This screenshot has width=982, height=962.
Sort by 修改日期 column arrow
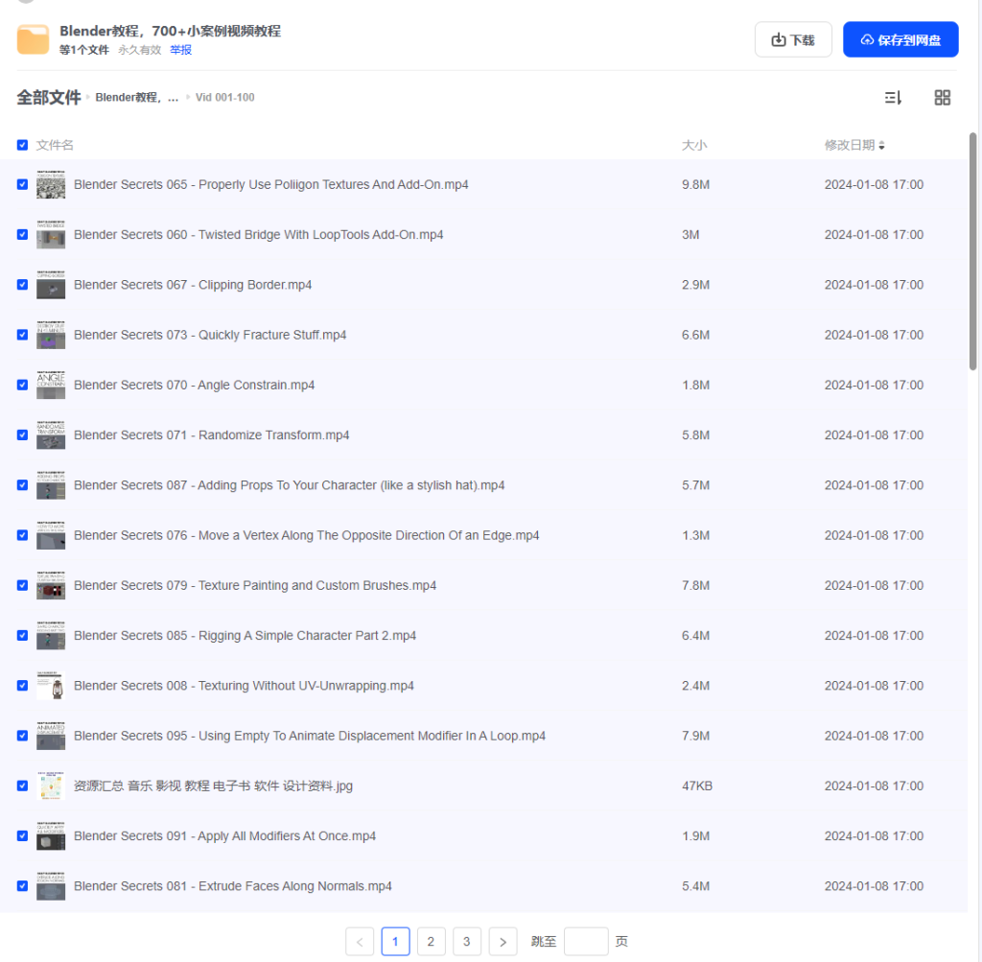pyautogui.click(x=881, y=146)
